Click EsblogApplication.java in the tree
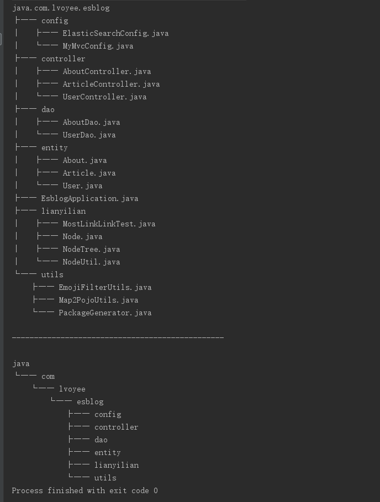The height and width of the screenshot is (502, 380). [89, 198]
